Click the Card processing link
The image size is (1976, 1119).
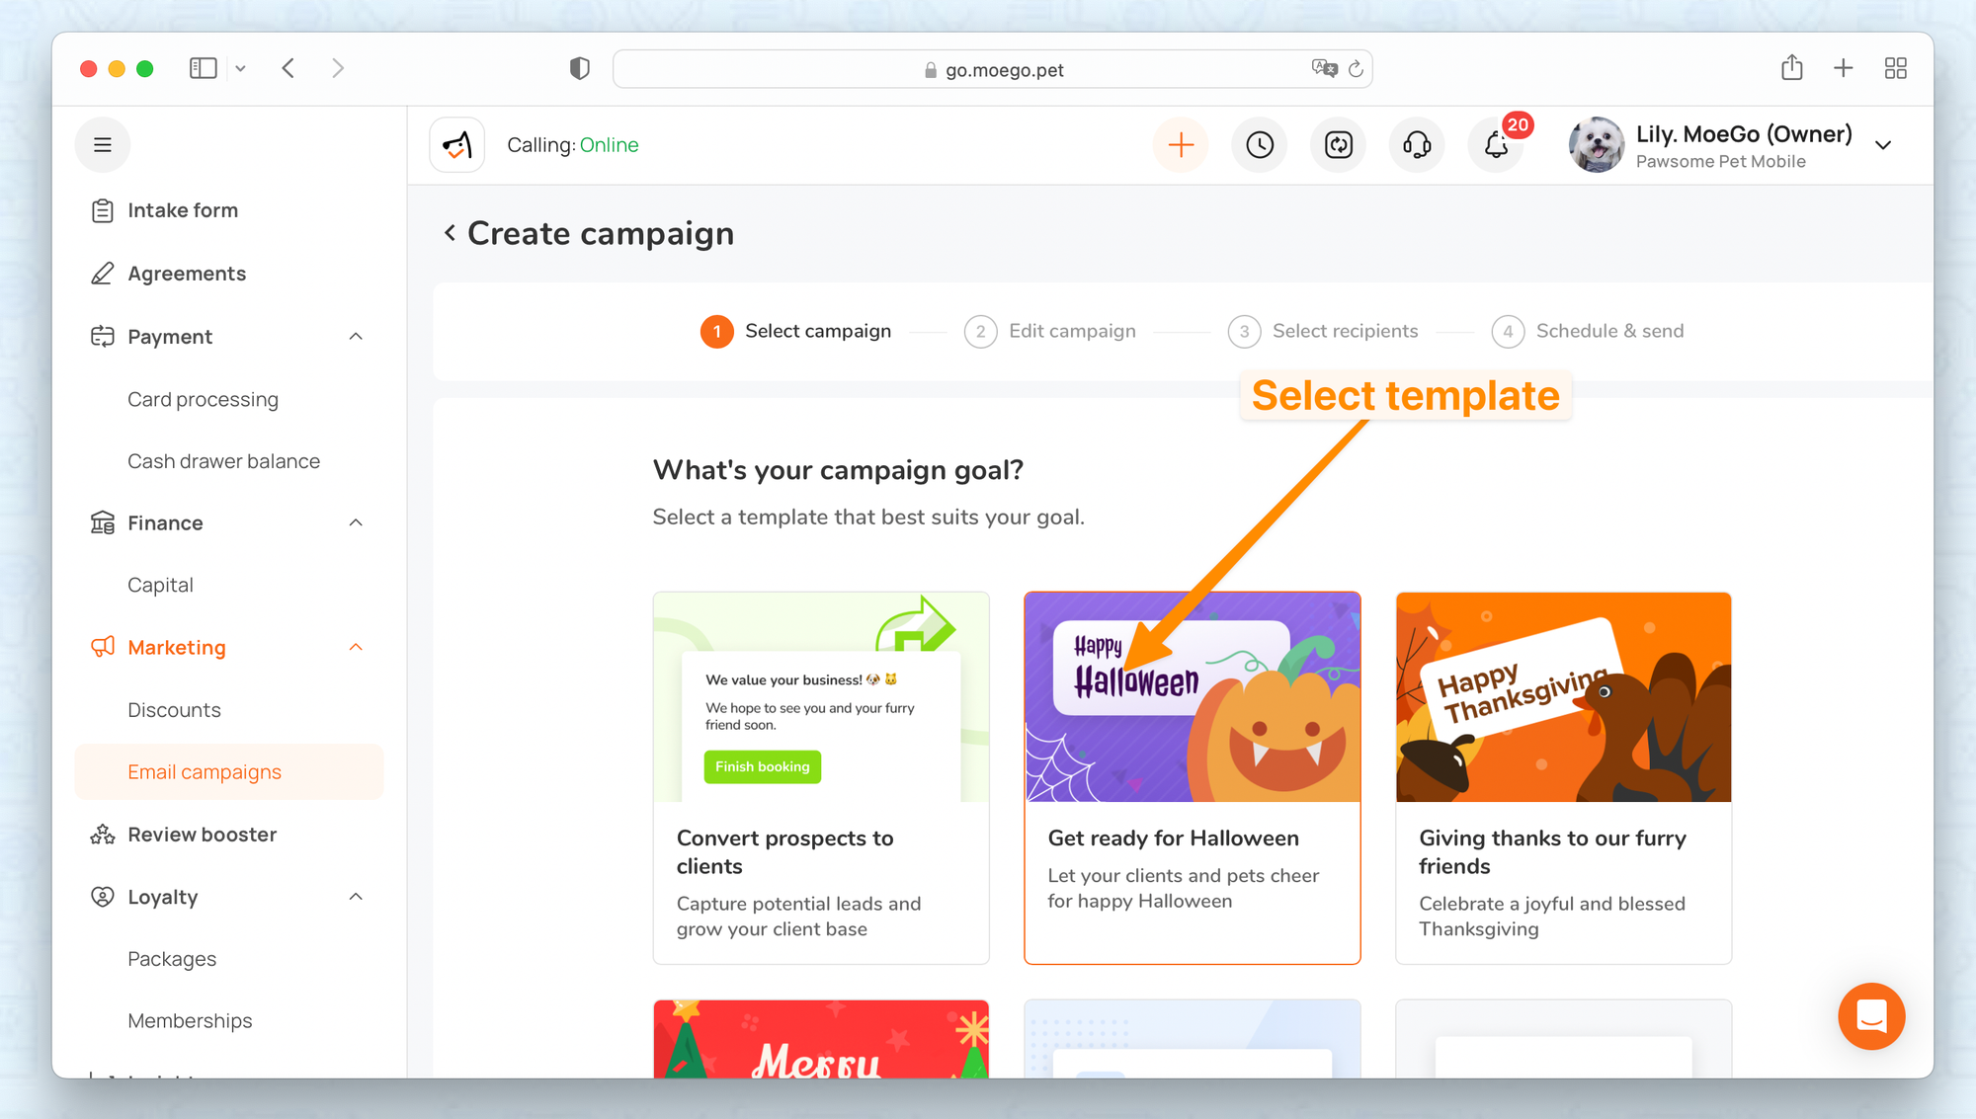pos(203,399)
